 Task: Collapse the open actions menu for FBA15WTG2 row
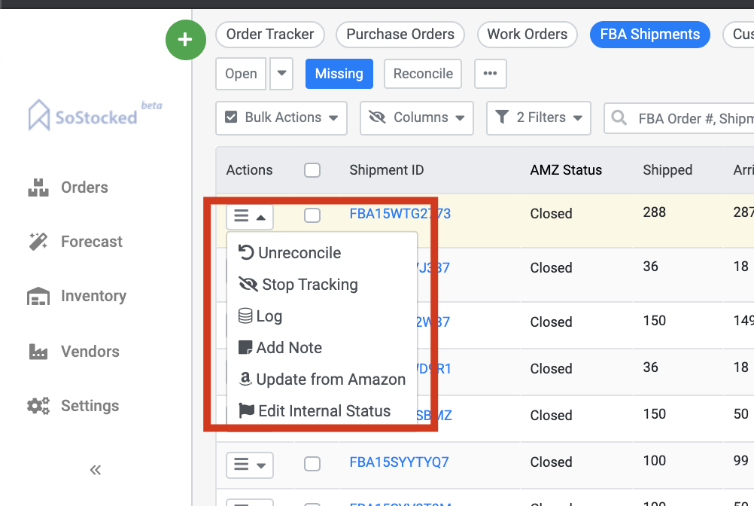[x=250, y=217]
